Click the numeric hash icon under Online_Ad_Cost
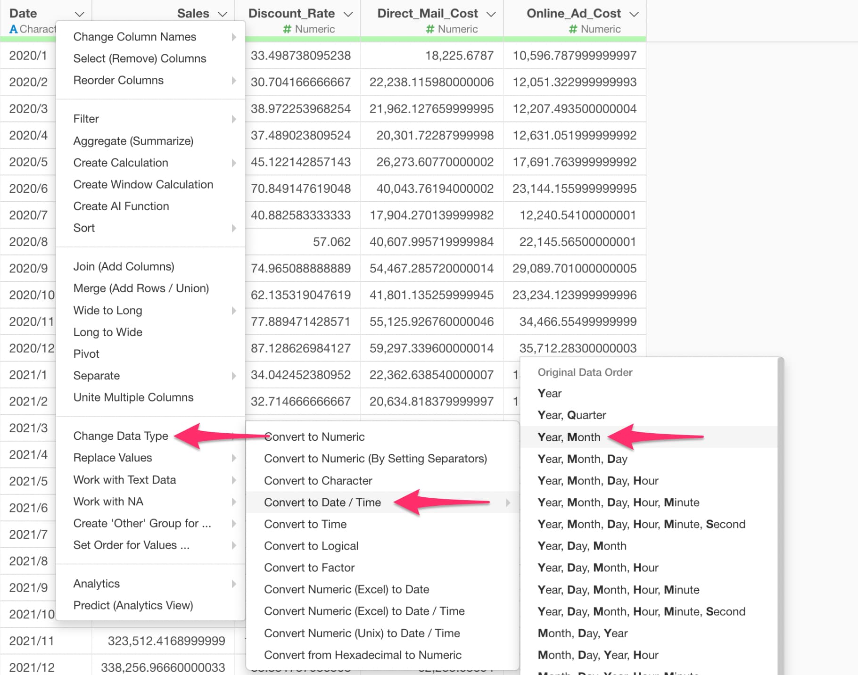The image size is (858, 675). [573, 29]
